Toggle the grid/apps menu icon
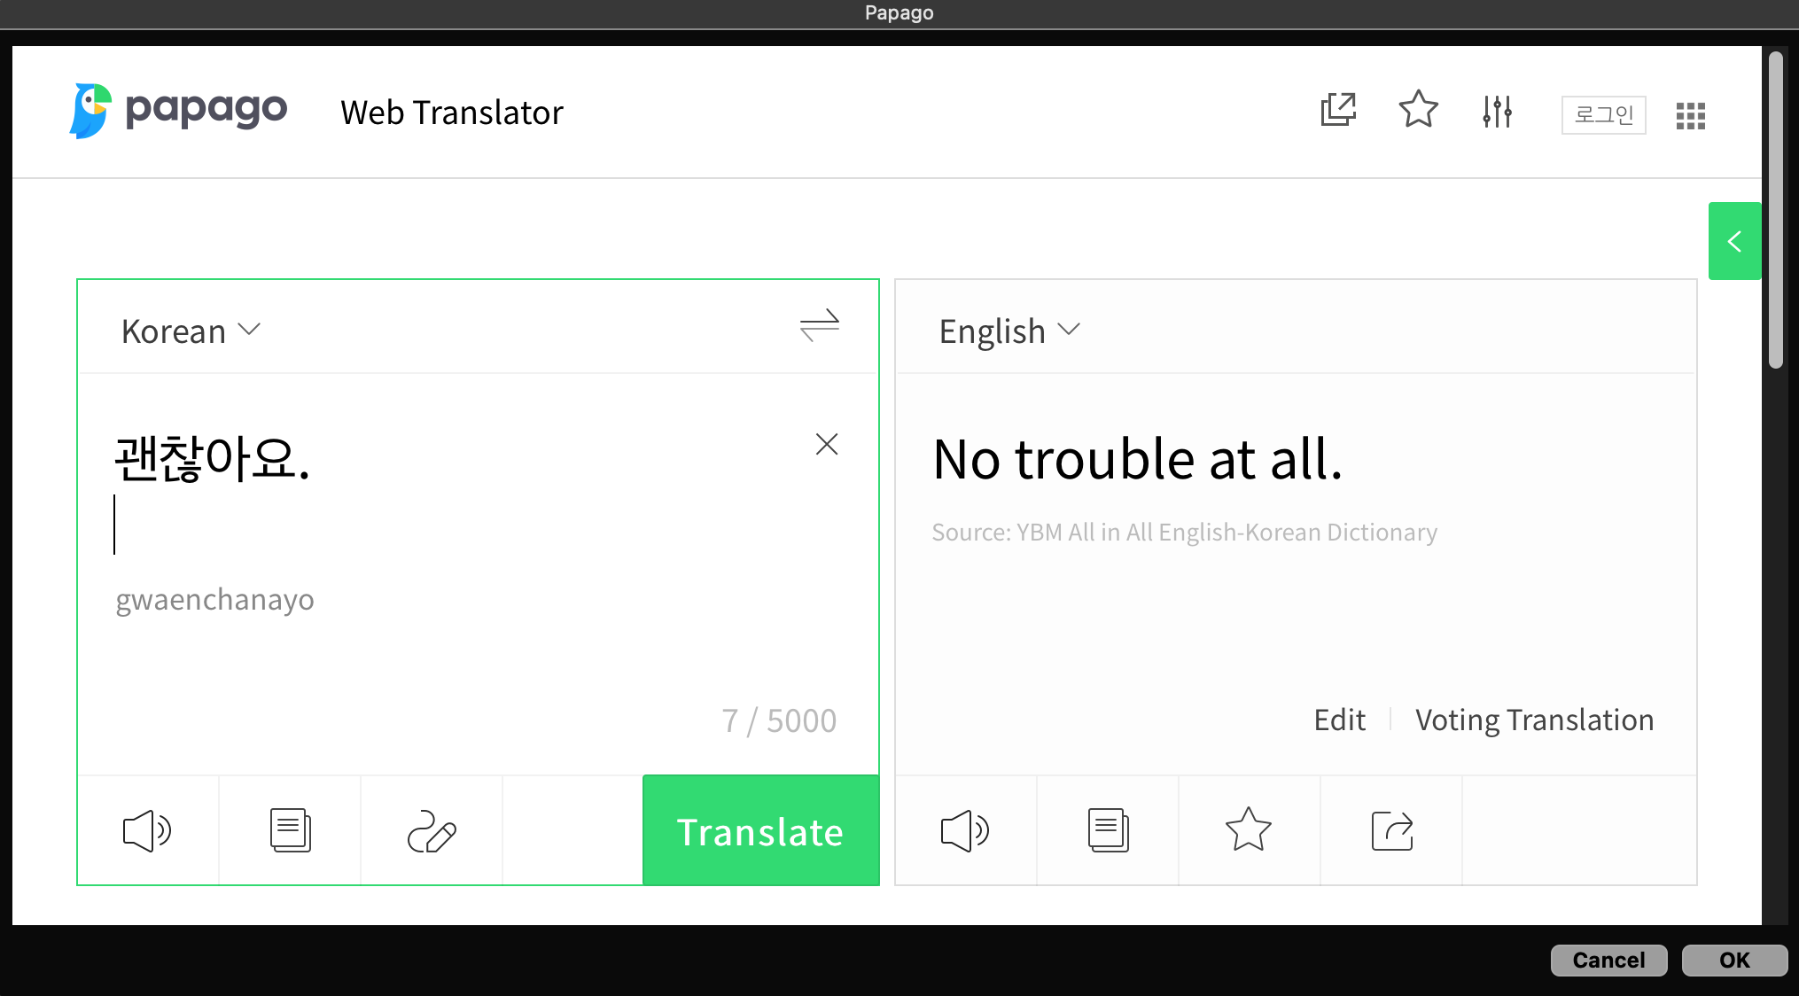Image resolution: width=1799 pixels, height=996 pixels. 1693,113
